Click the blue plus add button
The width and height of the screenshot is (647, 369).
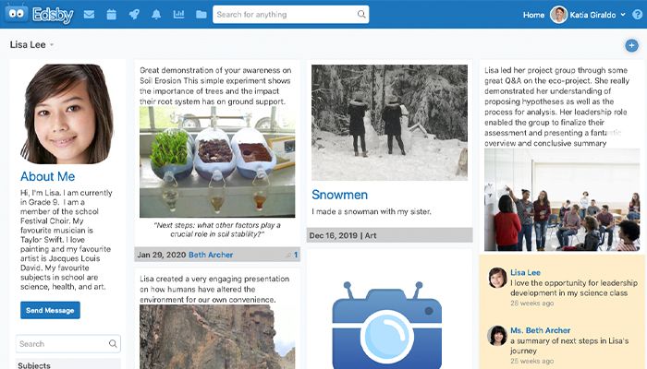631,45
